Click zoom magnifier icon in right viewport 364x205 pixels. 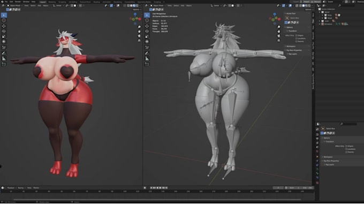pyautogui.click(x=278, y=27)
